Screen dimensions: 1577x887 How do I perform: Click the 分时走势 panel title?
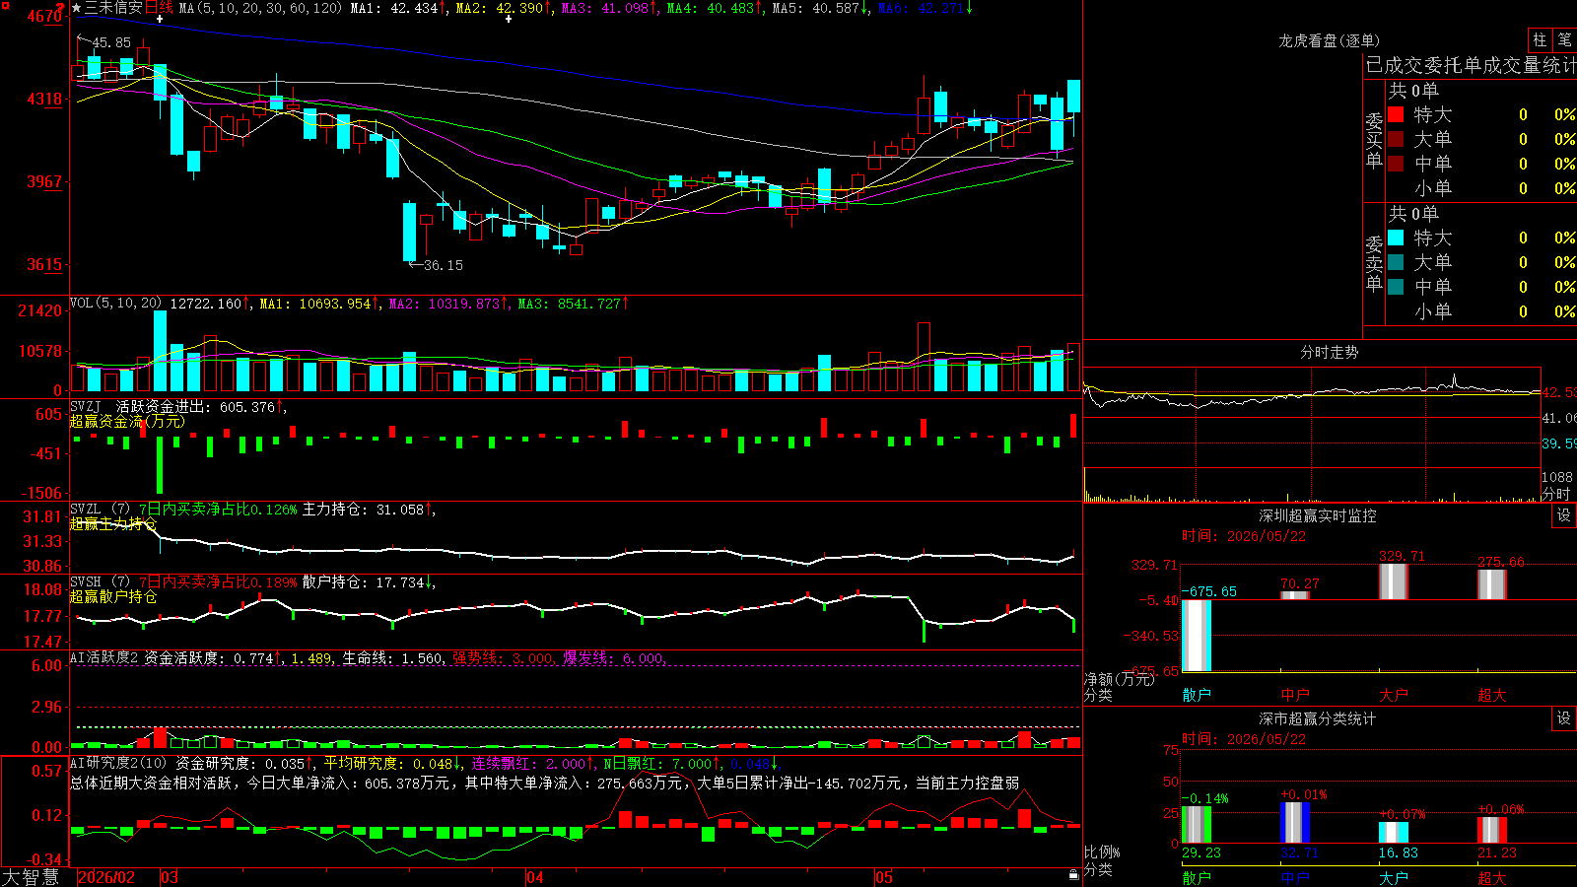coord(1329,352)
